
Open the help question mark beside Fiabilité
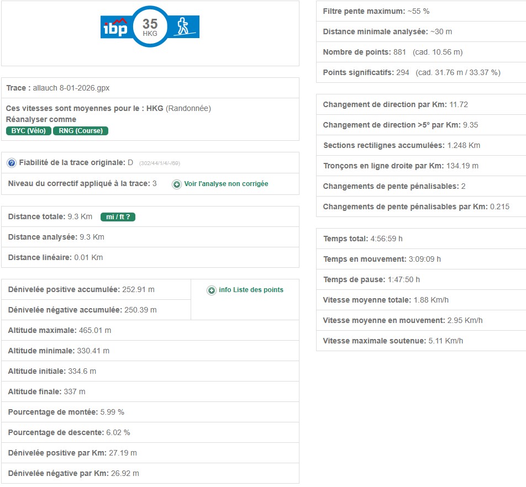tap(12, 163)
